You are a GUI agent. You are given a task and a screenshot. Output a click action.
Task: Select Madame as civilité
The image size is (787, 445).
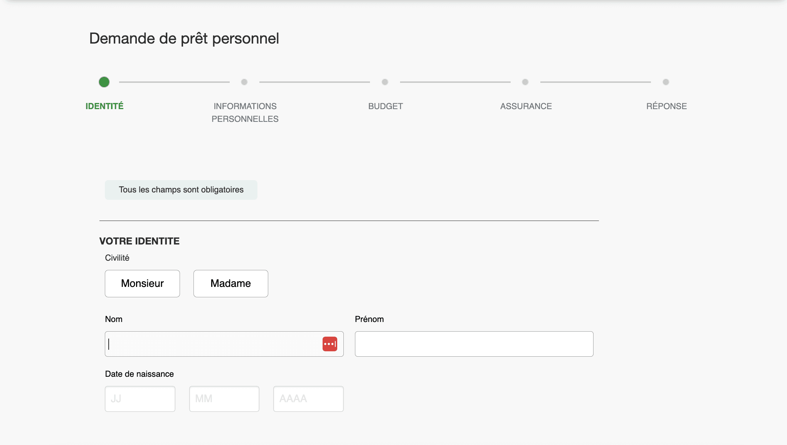[230, 283]
